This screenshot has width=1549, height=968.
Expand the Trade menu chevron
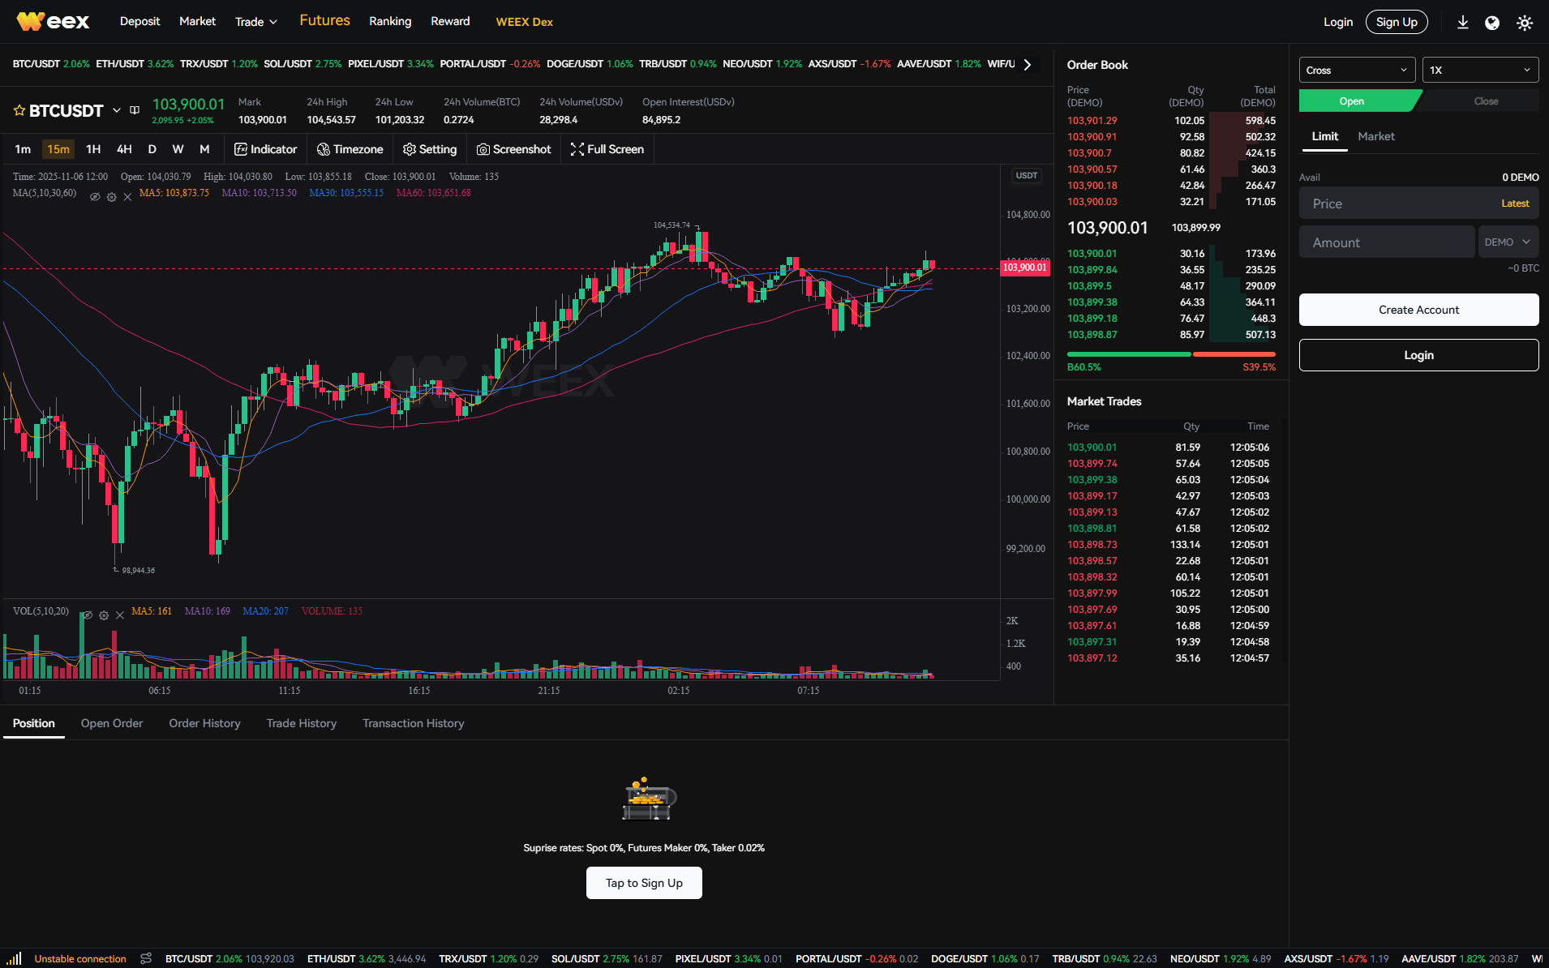click(274, 22)
